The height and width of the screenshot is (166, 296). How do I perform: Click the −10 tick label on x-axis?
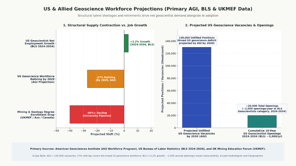[110, 131]
